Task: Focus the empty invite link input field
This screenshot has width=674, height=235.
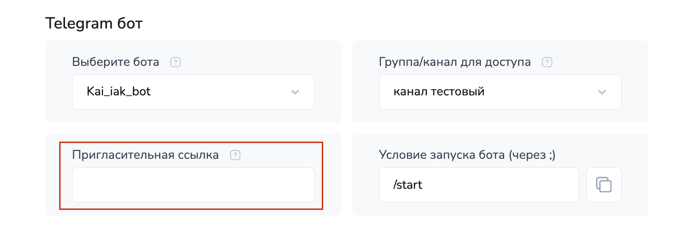Action: 193,185
